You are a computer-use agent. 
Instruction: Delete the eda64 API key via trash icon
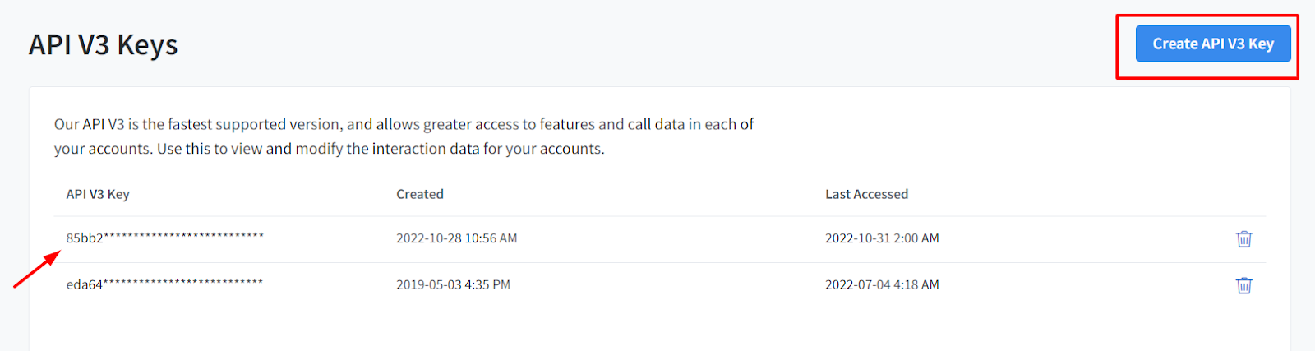(x=1243, y=285)
